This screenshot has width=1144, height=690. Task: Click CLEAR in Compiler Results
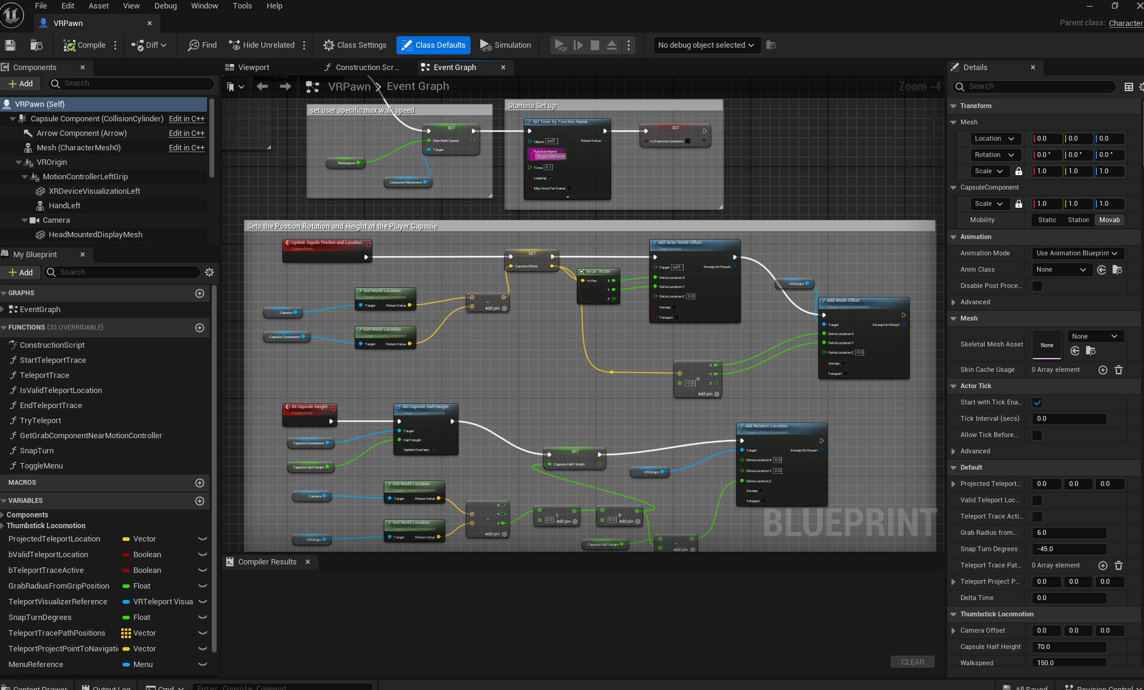(x=912, y=662)
